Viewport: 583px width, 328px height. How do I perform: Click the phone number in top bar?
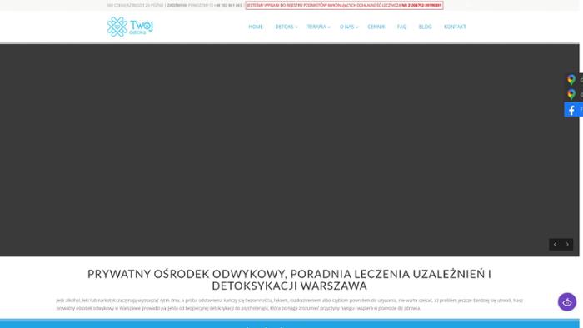click(x=229, y=5)
